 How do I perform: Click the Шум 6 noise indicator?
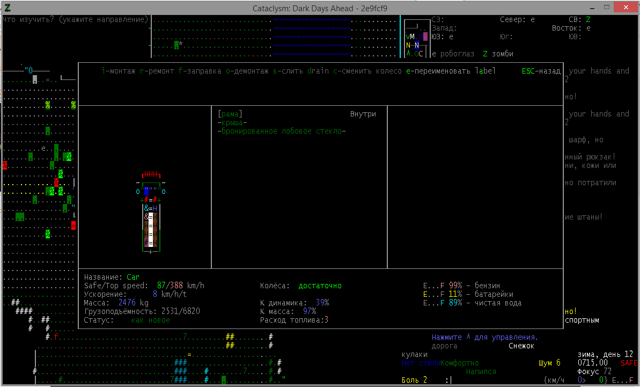[549, 363]
